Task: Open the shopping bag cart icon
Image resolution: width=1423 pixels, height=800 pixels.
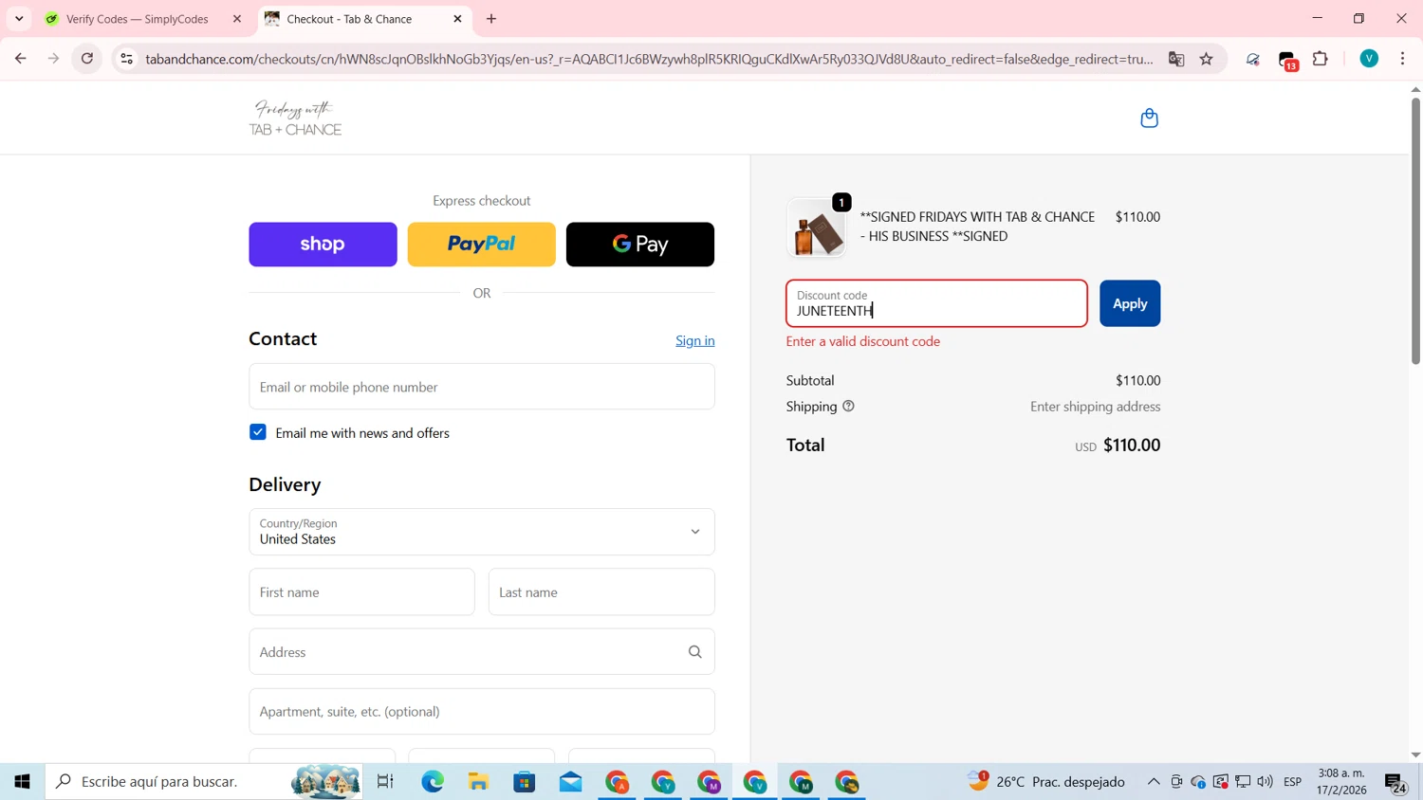Action: 1149,118
